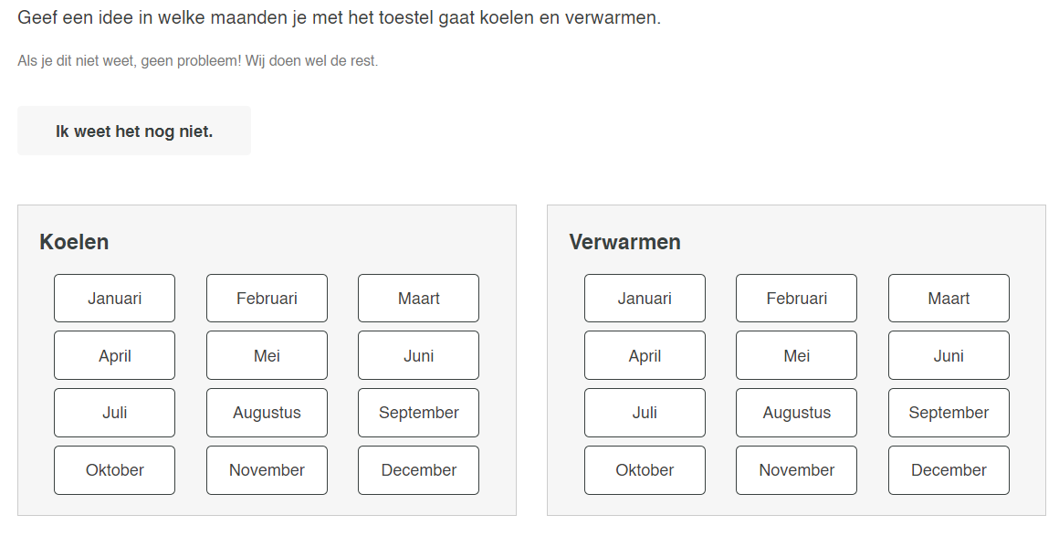Enable Juni for Koelen
This screenshot has height=536, width=1059.
tap(418, 355)
